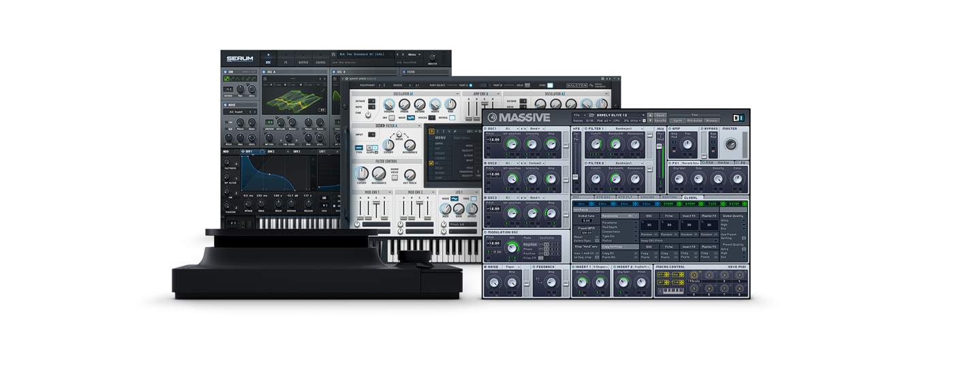The width and height of the screenshot is (954, 387).
Task: Open the Filter 1 Bandreject type dropdown
Action: point(628,128)
